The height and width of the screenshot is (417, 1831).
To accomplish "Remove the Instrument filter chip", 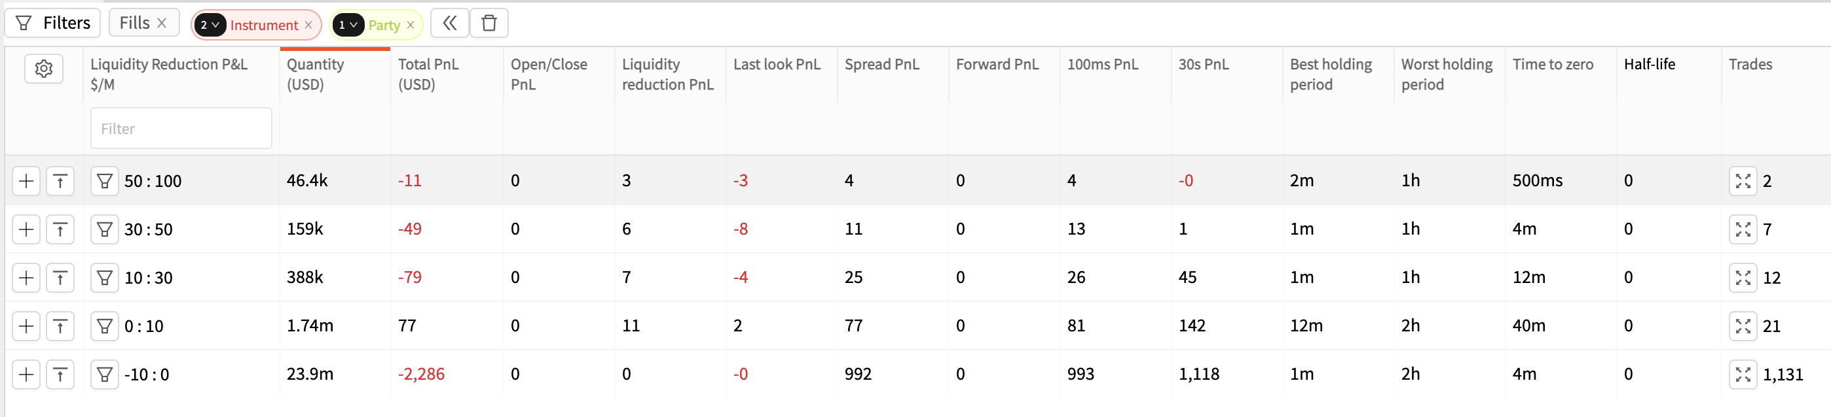I will click(x=308, y=25).
